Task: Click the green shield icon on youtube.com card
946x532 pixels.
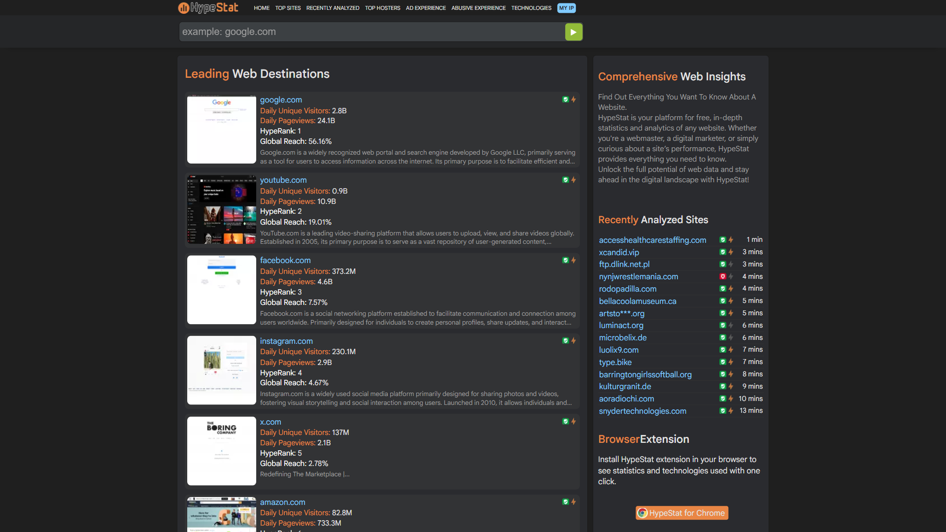Action: click(566, 180)
